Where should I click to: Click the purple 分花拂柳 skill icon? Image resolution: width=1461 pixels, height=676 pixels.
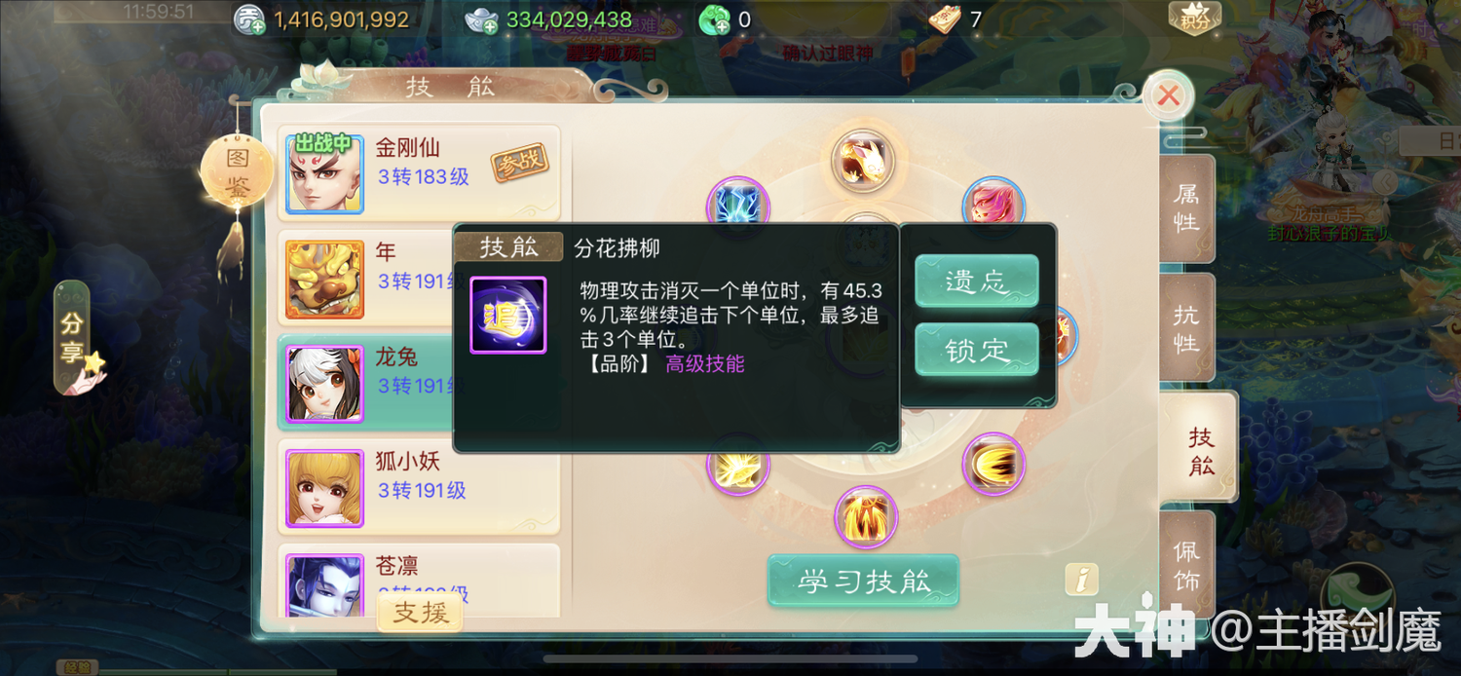(x=508, y=315)
